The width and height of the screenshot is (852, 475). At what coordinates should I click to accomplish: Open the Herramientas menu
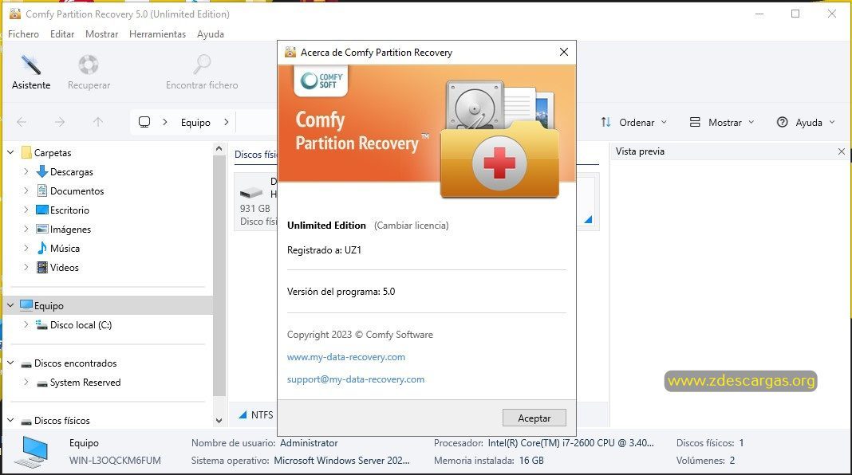(158, 33)
